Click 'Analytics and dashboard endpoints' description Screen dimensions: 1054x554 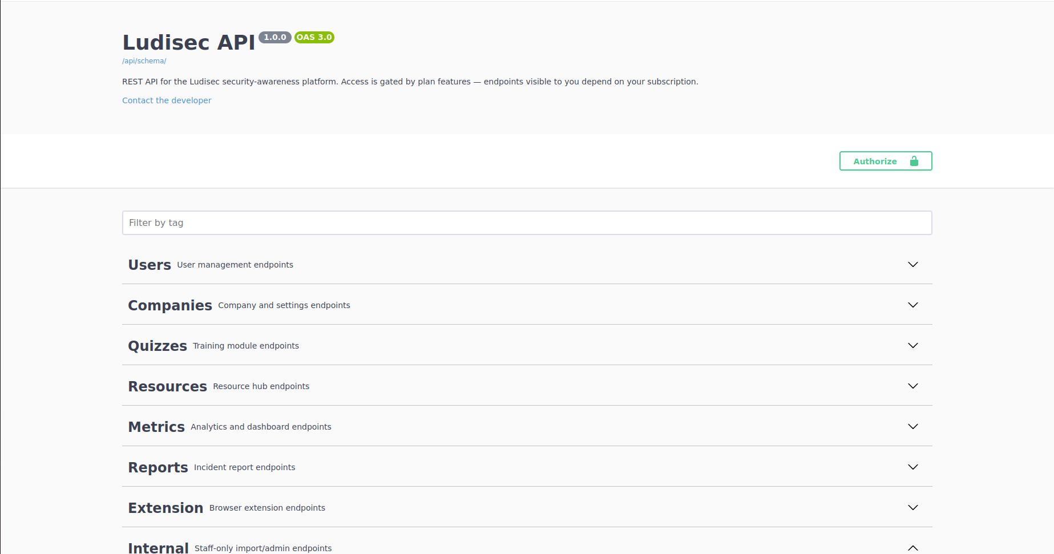tap(261, 427)
